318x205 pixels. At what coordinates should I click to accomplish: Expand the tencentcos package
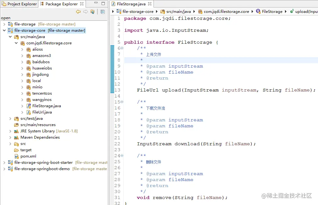(22, 93)
